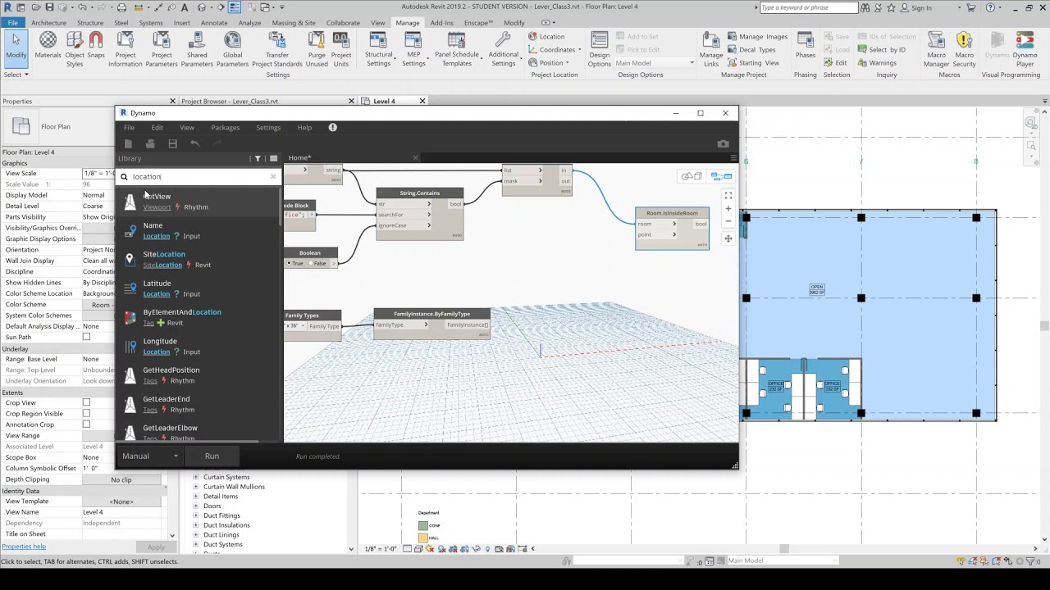This screenshot has height=590, width=1050.
Task: Switch Dynamo to graph view navigation
Action: pos(721,176)
